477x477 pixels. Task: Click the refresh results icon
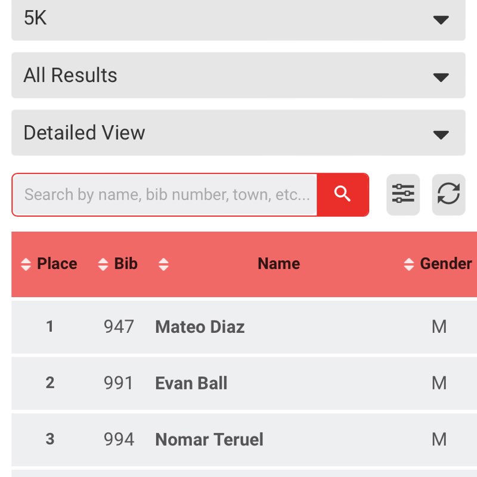(x=448, y=194)
